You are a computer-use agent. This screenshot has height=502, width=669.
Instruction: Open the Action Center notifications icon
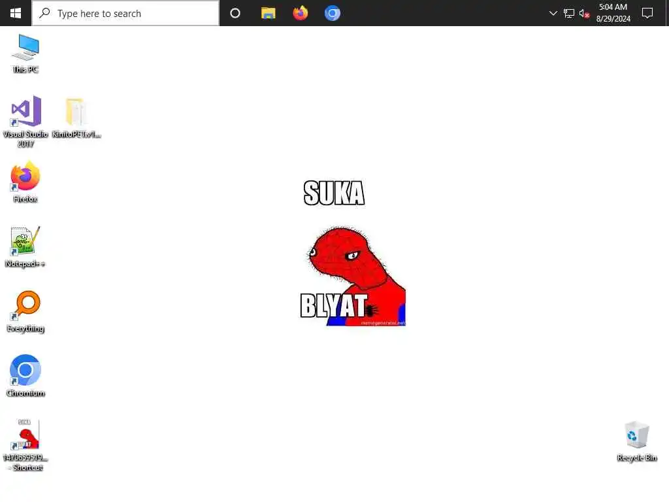click(x=647, y=13)
